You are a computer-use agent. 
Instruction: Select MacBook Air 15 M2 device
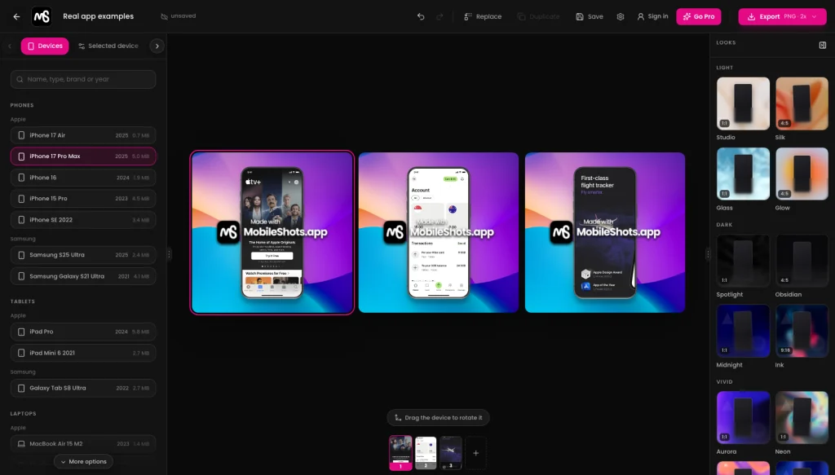coord(83,443)
